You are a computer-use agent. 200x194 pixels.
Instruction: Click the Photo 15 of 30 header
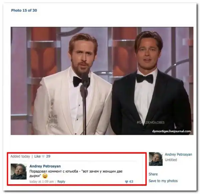pos(24,10)
